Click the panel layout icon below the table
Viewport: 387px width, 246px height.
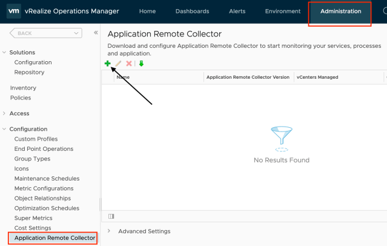(111, 216)
